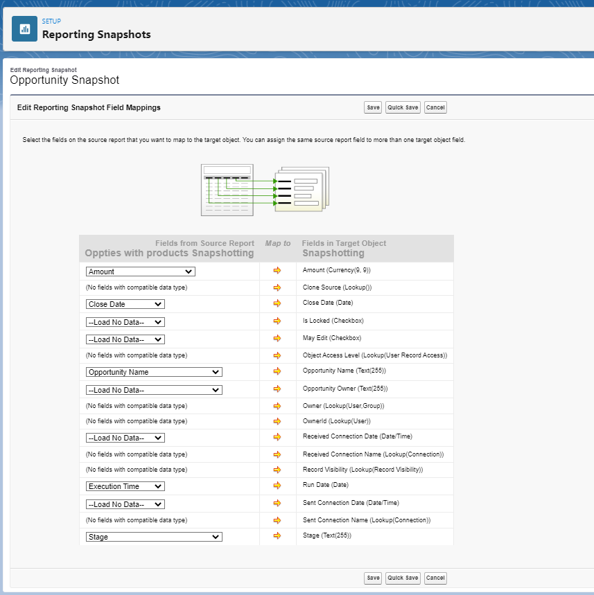Click the bottom Quick Save button
The height and width of the screenshot is (595, 594).
click(403, 578)
